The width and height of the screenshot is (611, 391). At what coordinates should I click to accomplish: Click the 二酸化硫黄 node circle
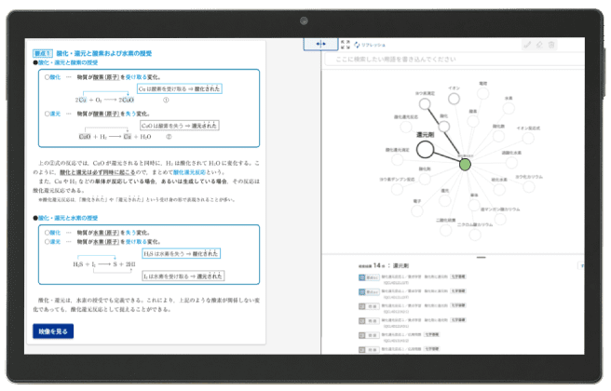[x=445, y=230]
